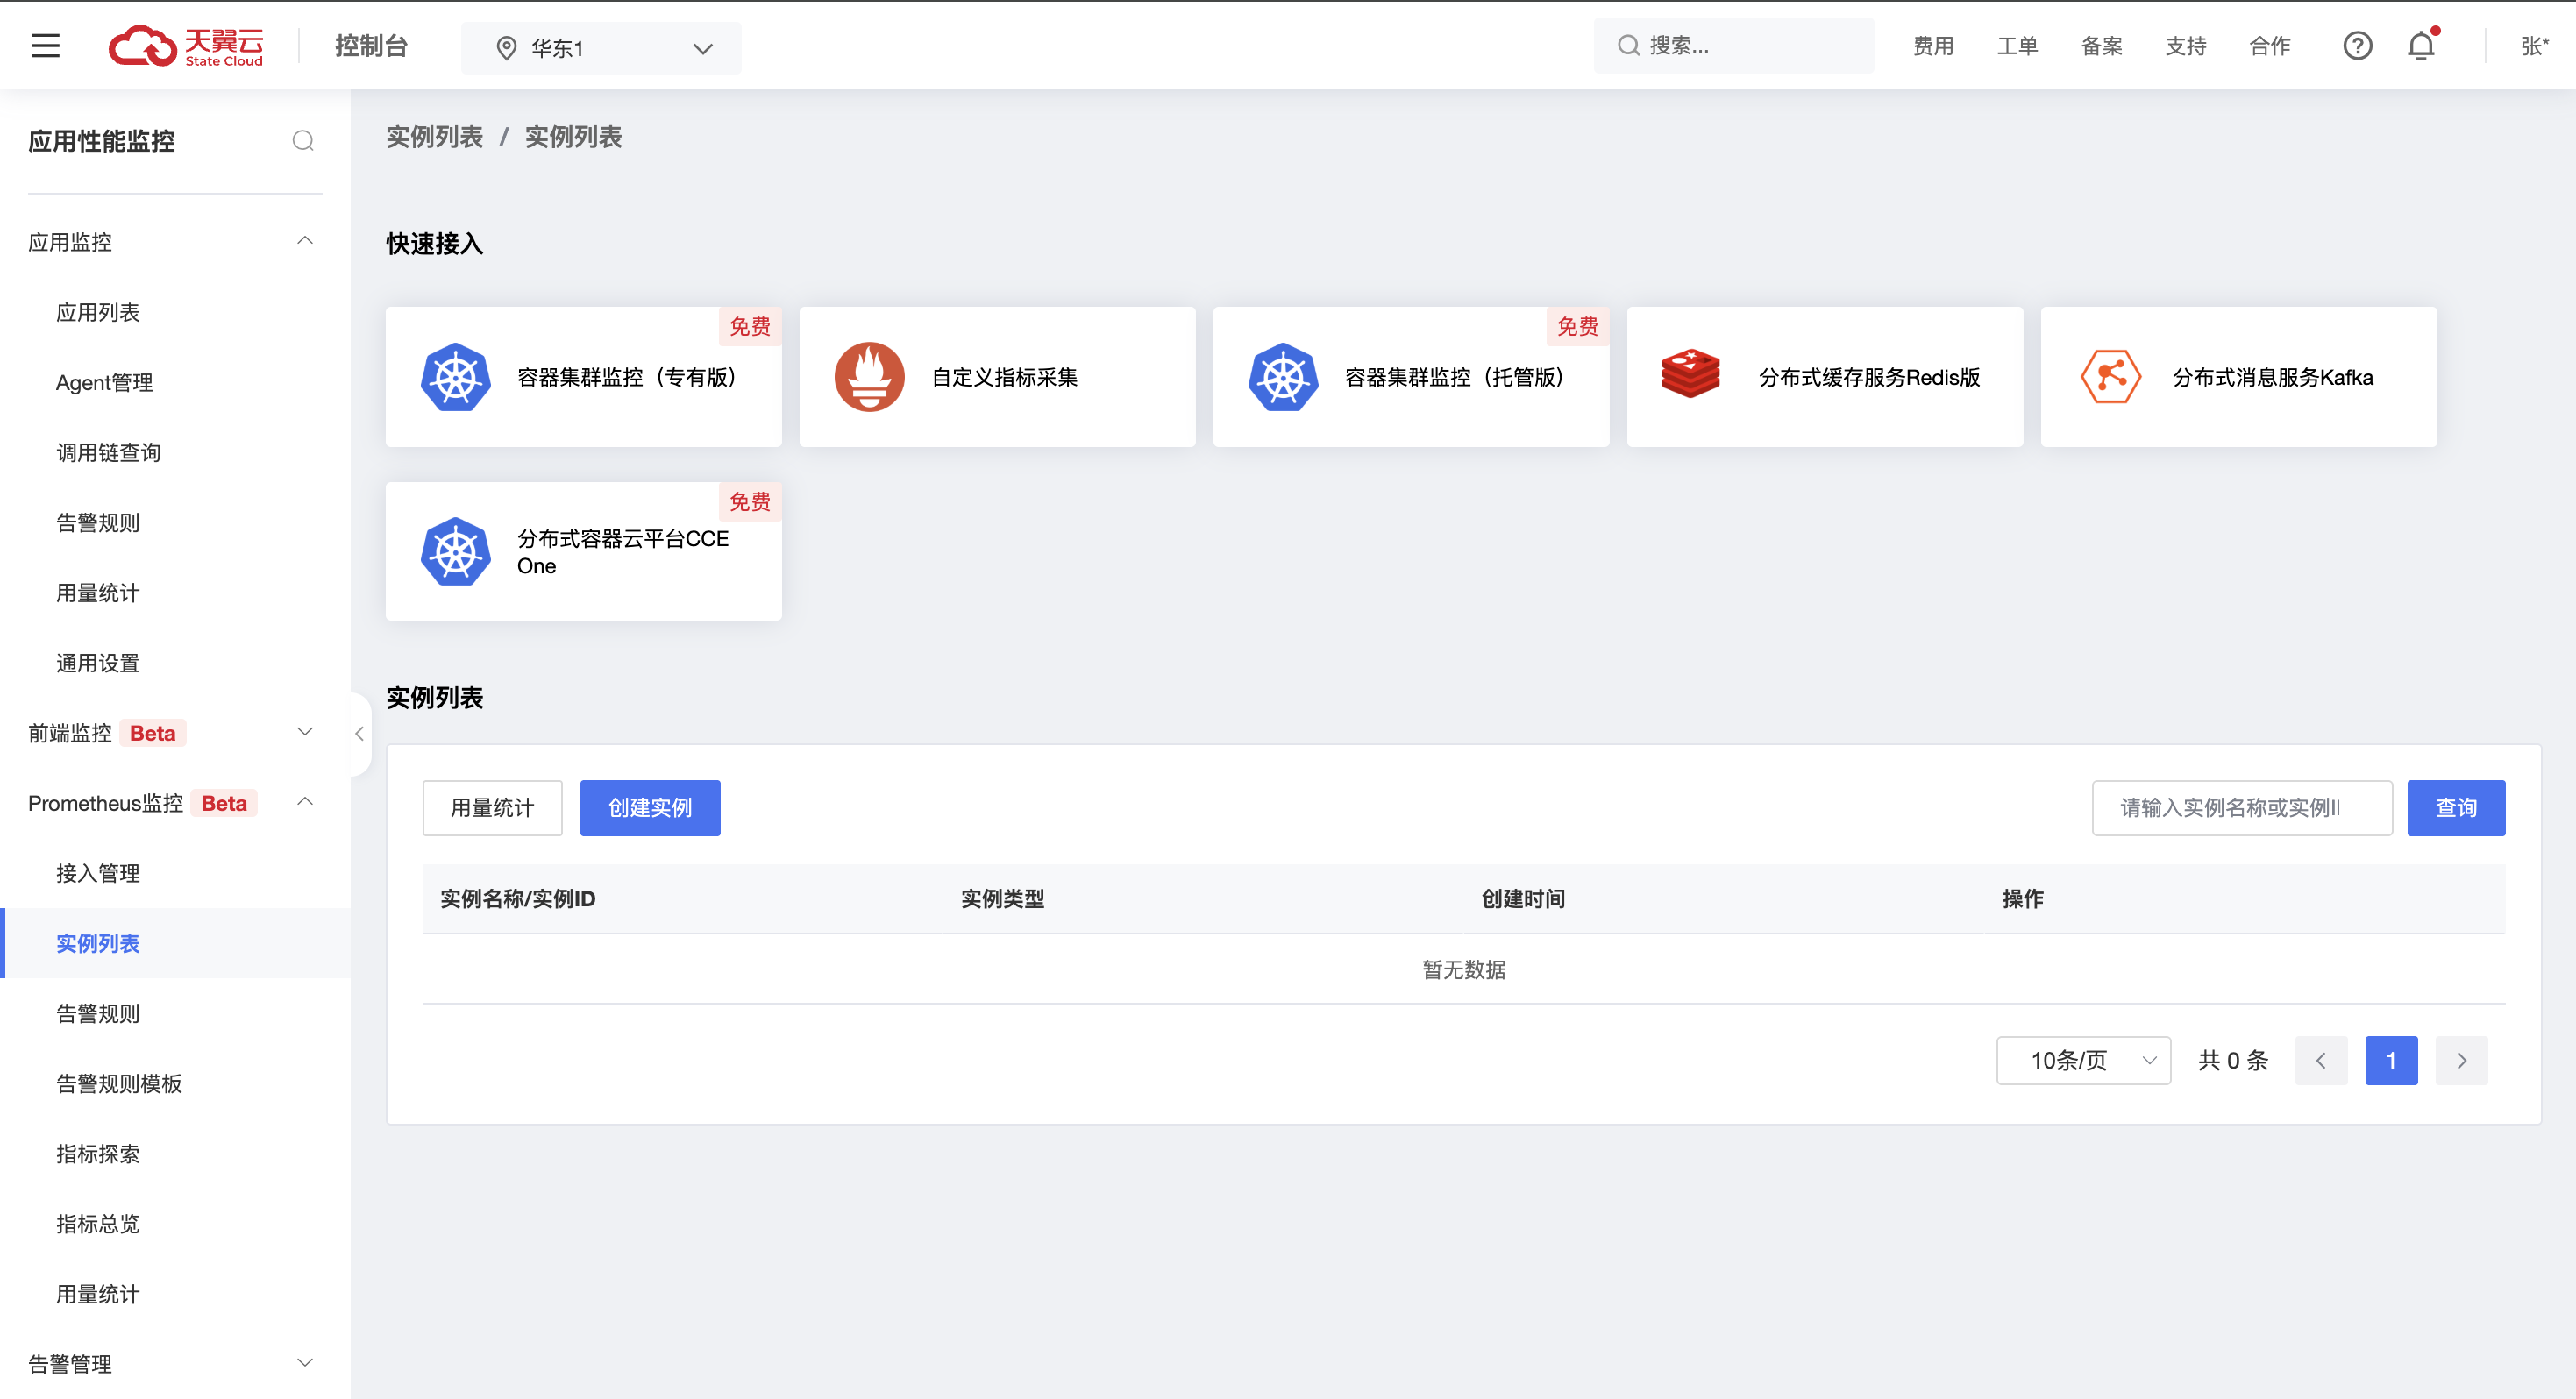
Task: Click the Kubernetes icon for CCE One
Action: [x=456, y=551]
